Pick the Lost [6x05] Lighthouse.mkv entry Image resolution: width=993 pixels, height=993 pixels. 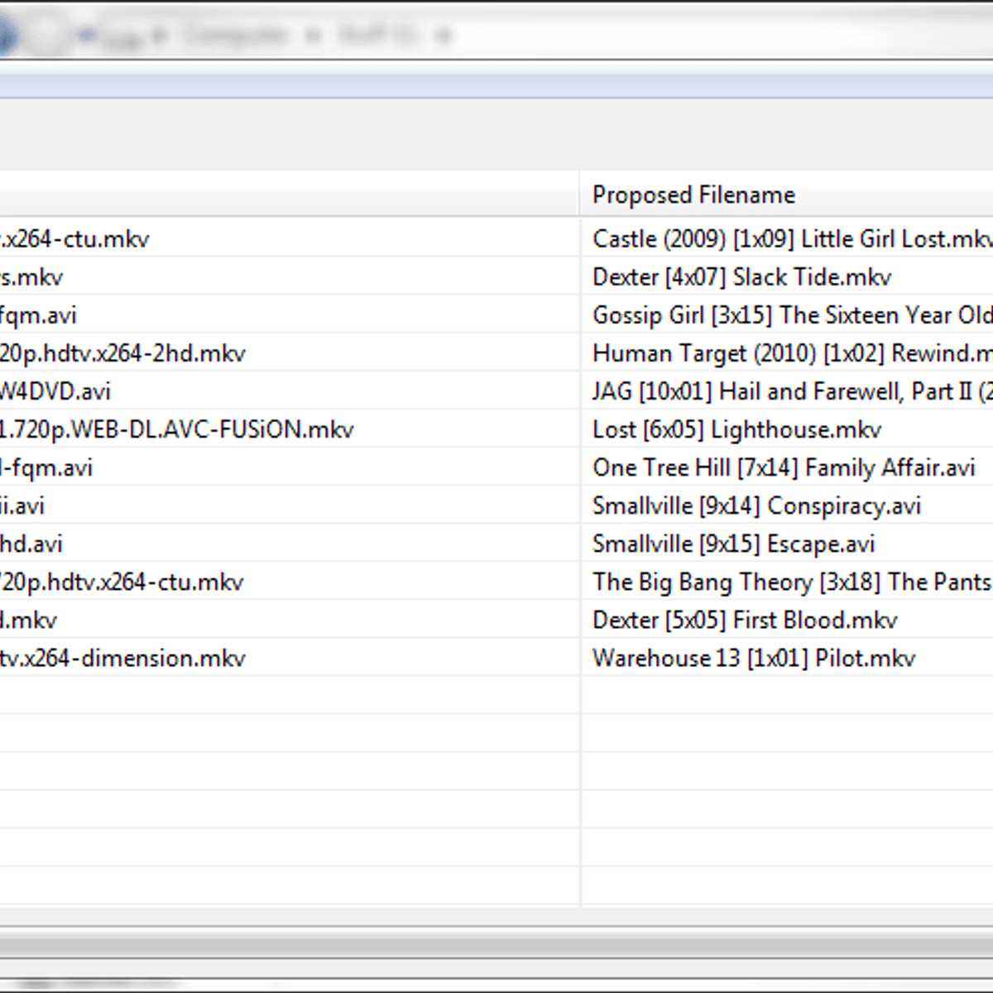pyautogui.click(x=736, y=429)
